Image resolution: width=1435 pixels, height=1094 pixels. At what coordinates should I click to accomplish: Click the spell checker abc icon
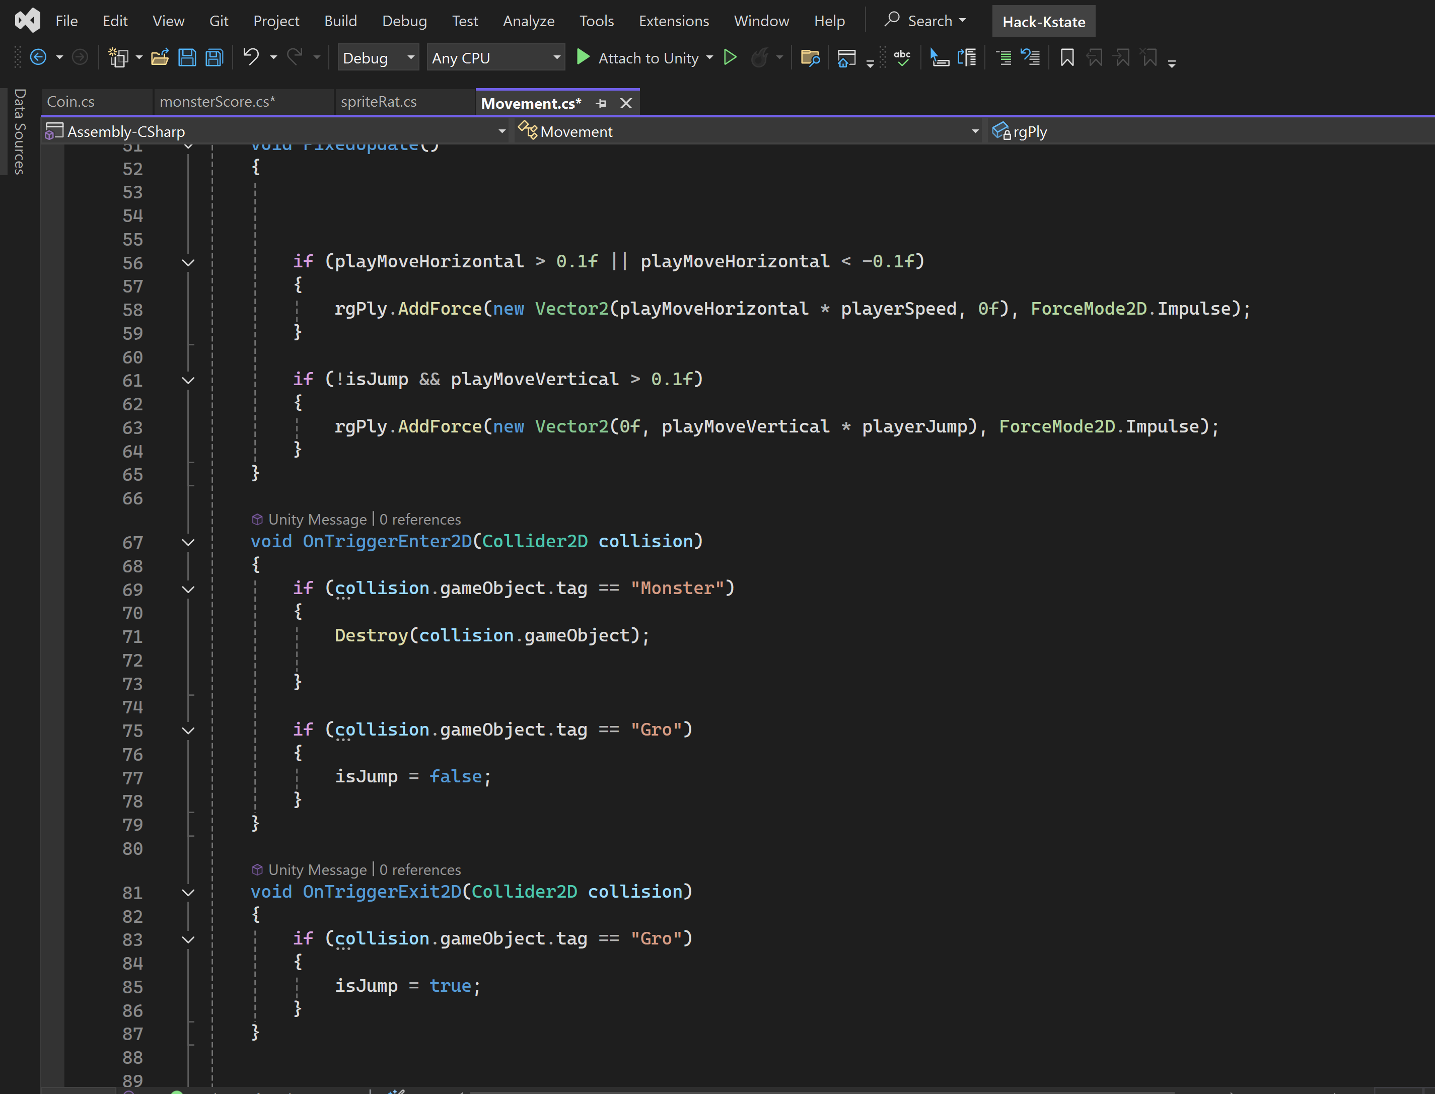(x=902, y=58)
